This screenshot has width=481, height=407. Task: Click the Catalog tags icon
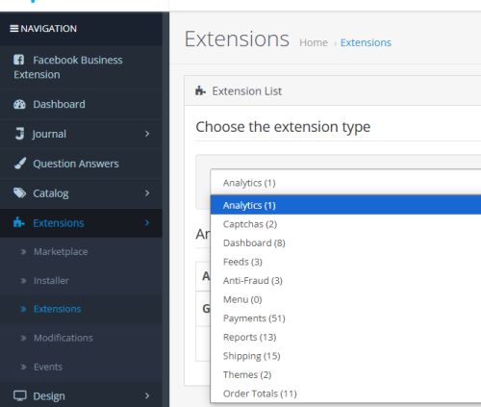pos(19,193)
